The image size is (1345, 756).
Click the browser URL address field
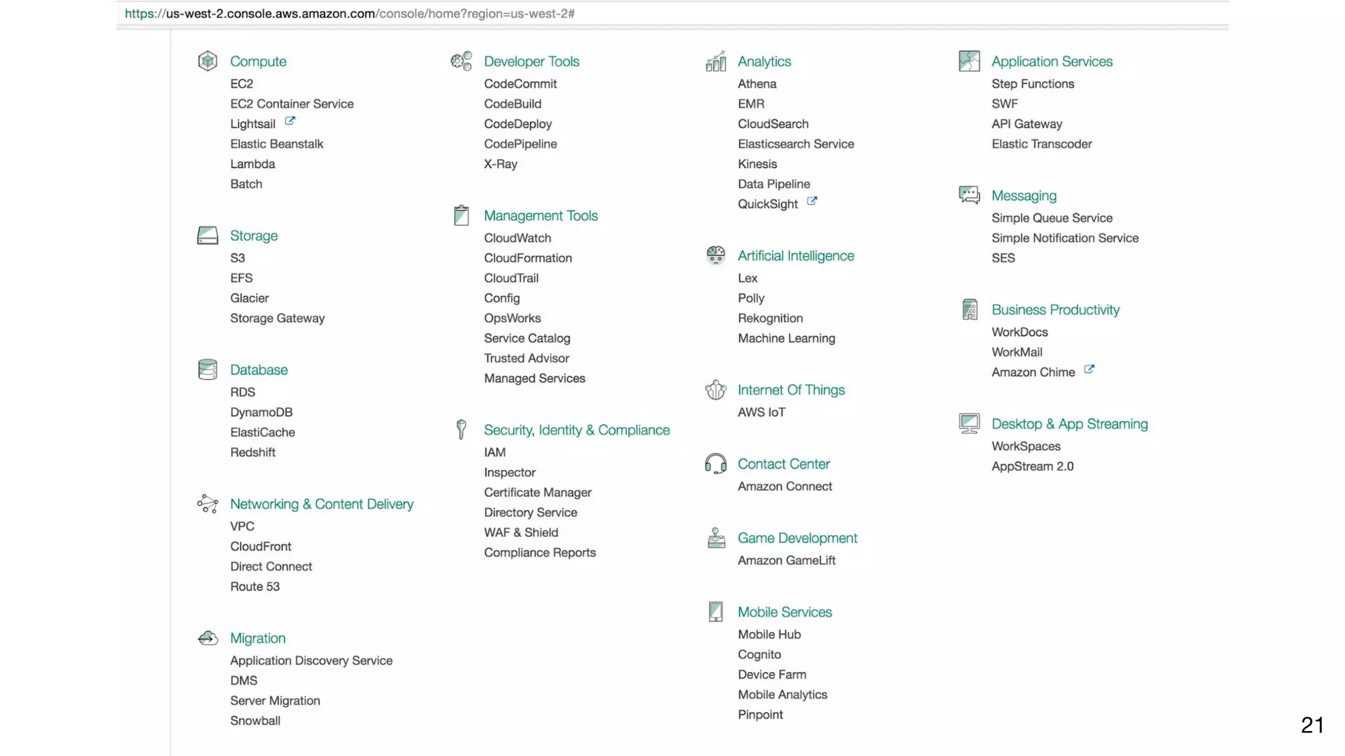click(349, 14)
